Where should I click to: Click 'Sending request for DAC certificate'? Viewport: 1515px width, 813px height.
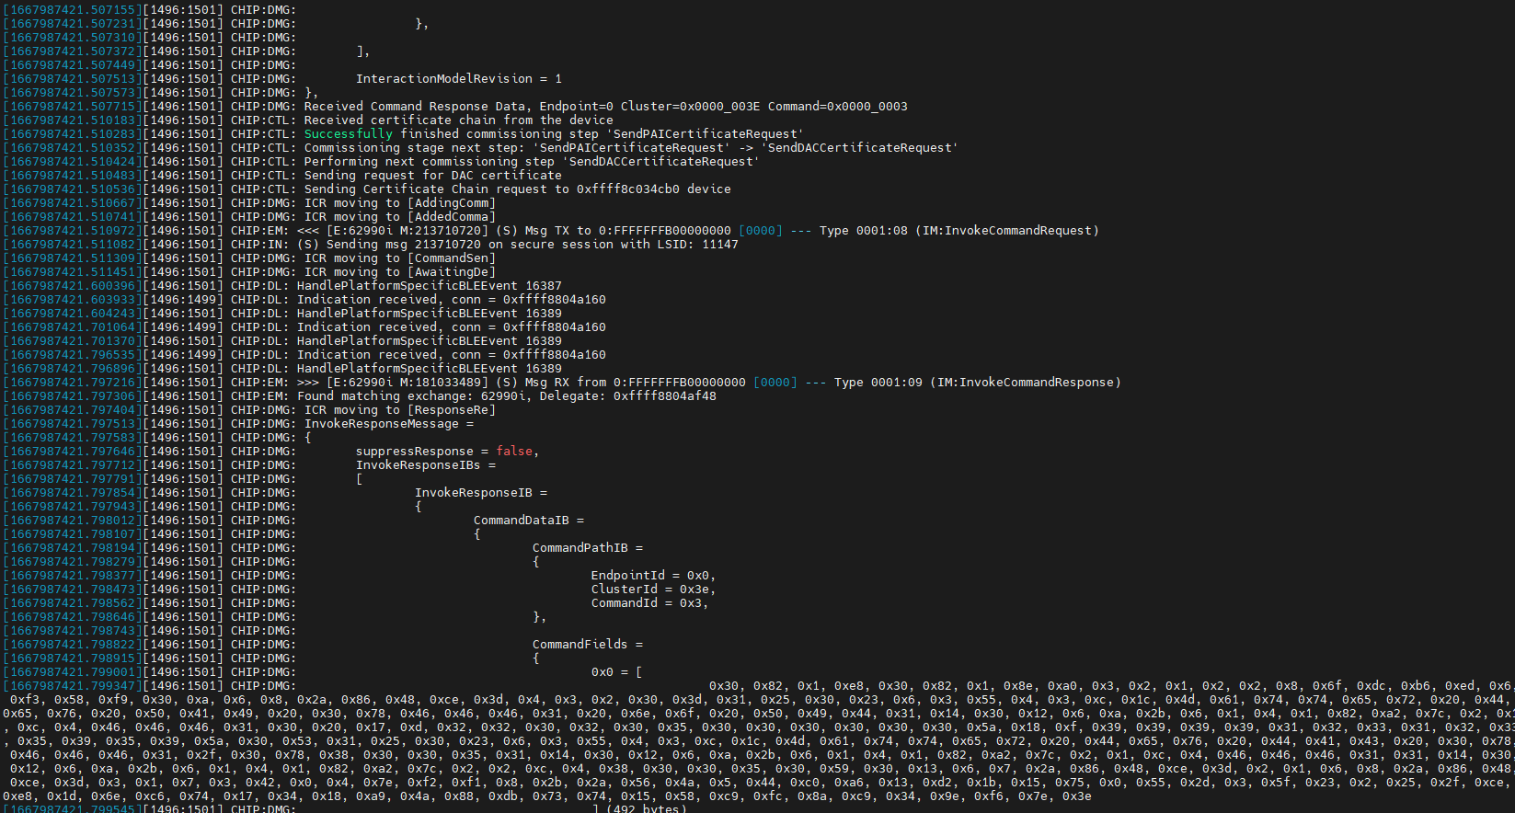(x=433, y=176)
